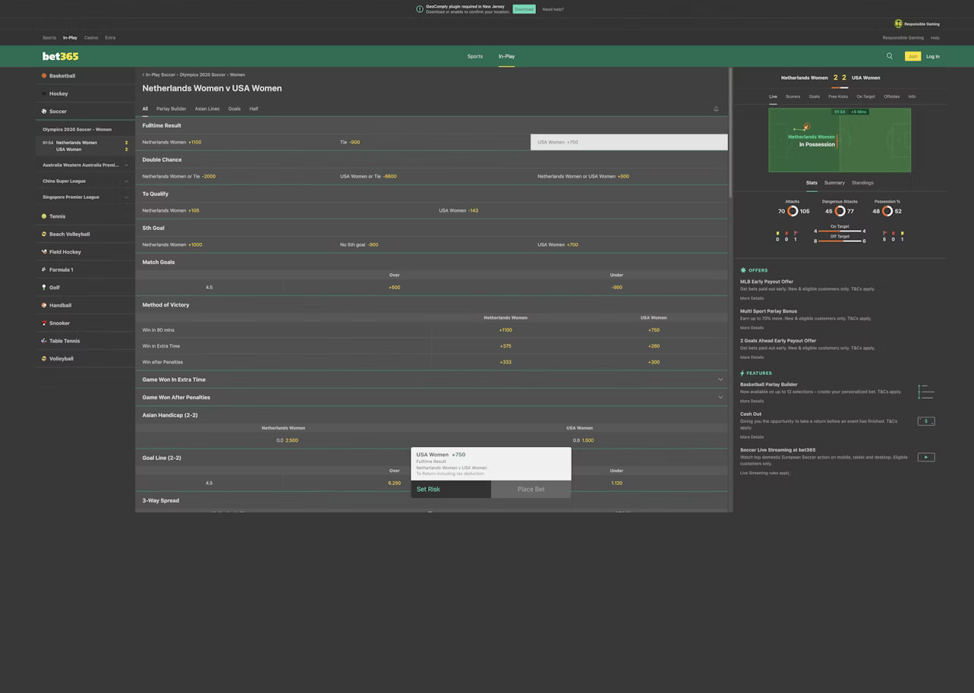Viewport: 974px width, 693px height.
Task: Select the Table Tennis icon
Action: [44, 341]
